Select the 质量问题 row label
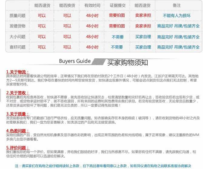 [x=18, y=16]
